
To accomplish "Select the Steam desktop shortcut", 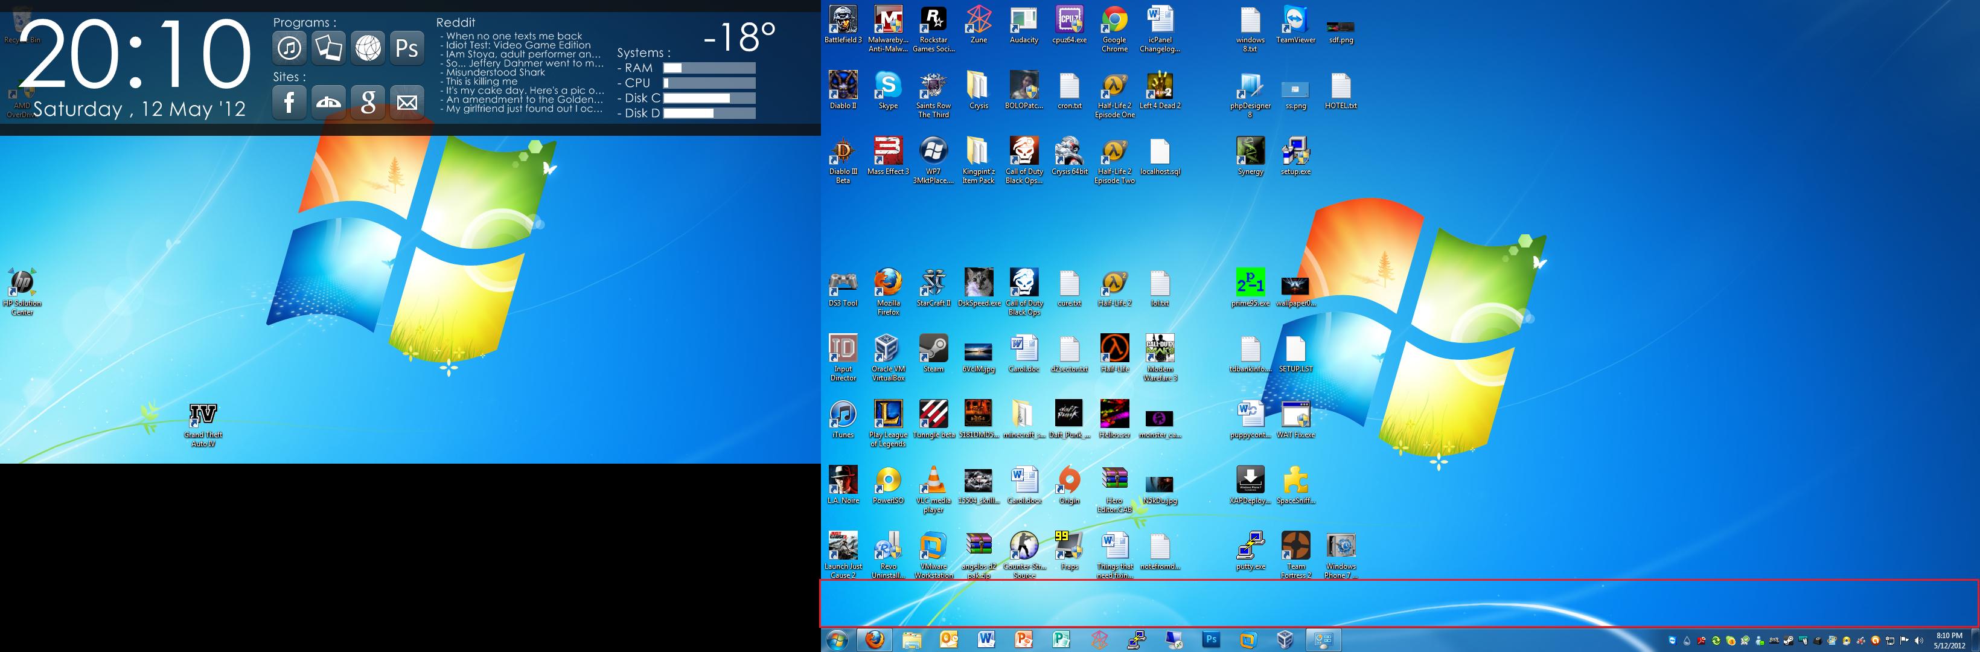I will click(933, 354).
